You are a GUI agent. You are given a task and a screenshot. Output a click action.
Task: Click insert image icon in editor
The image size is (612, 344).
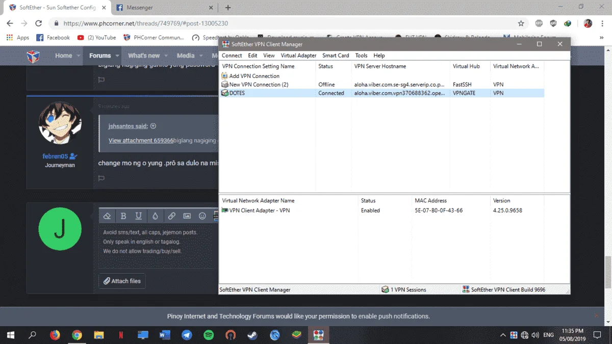187,216
